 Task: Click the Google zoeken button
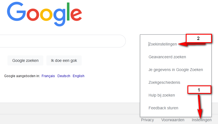[26, 60]
